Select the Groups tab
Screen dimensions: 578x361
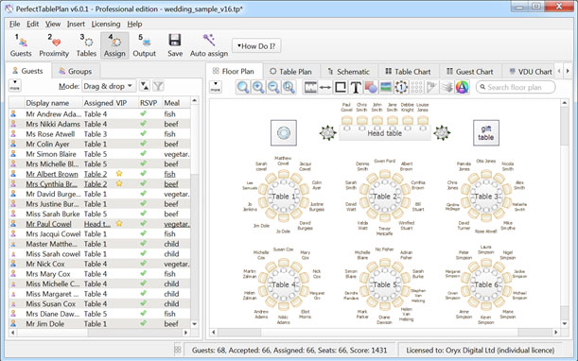point(76,71)
